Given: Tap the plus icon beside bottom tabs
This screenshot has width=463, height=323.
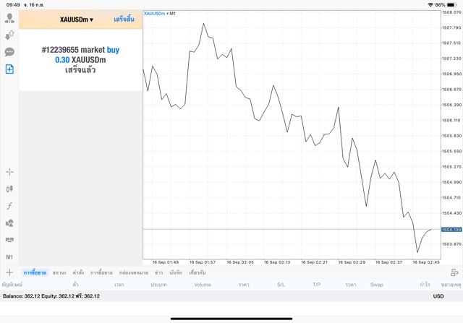Looking at the screenshot, I should 9,272.
